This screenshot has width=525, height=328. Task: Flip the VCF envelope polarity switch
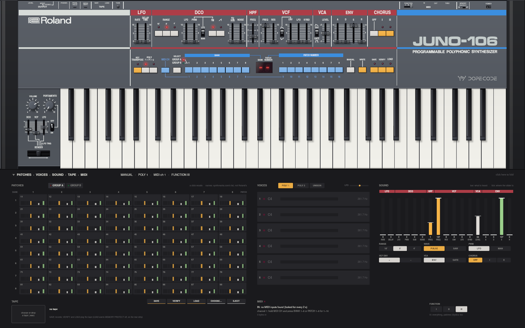[x=282, y=33]
